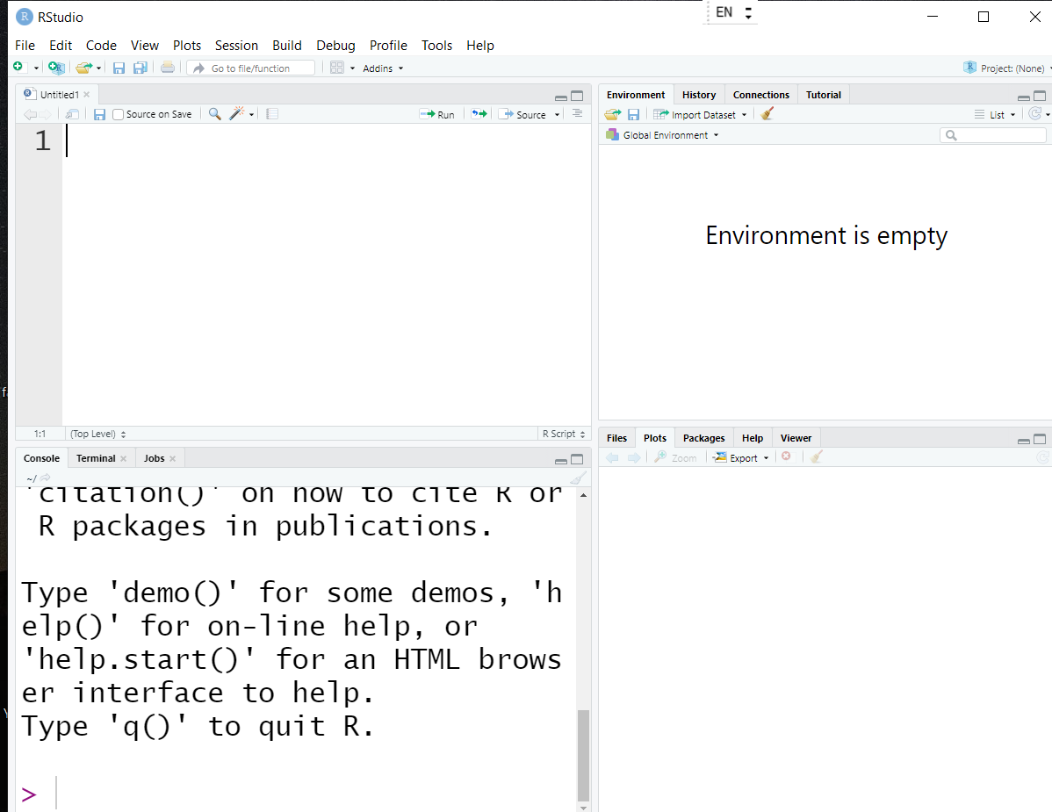The image size is (1052, 812).
Task: View current working directory arrow icon in console
Action: coord(45,478)
